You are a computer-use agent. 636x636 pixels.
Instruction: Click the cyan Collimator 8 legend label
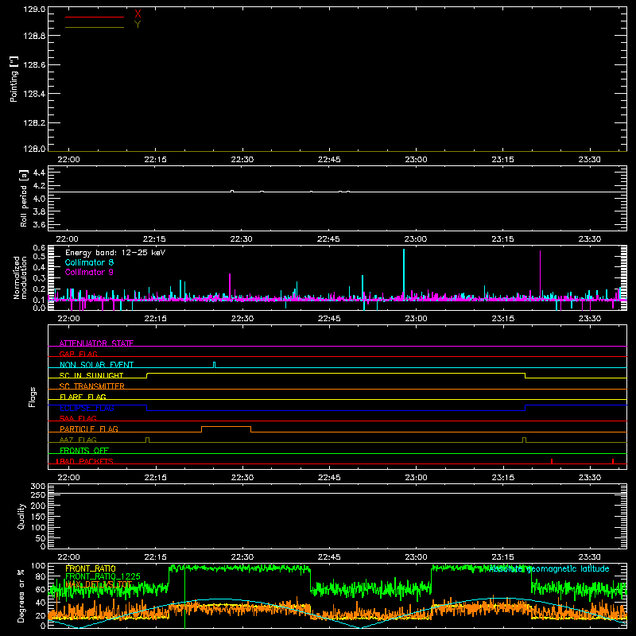click(x=89, y=262)
